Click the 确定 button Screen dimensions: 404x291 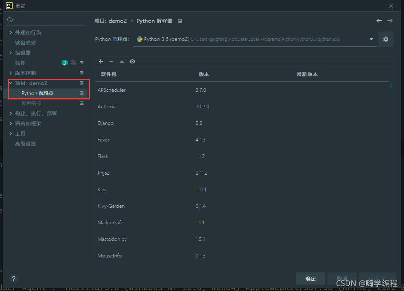pyautogui.click(x=310, y=278)
